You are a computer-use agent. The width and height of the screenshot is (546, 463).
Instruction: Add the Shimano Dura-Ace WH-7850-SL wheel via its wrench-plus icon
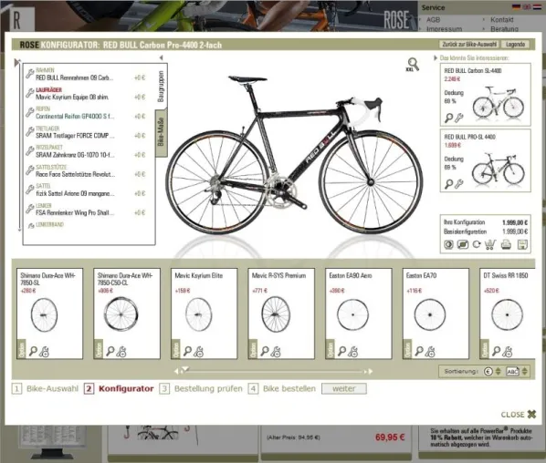pyautogui.click(x=44, y=352)
